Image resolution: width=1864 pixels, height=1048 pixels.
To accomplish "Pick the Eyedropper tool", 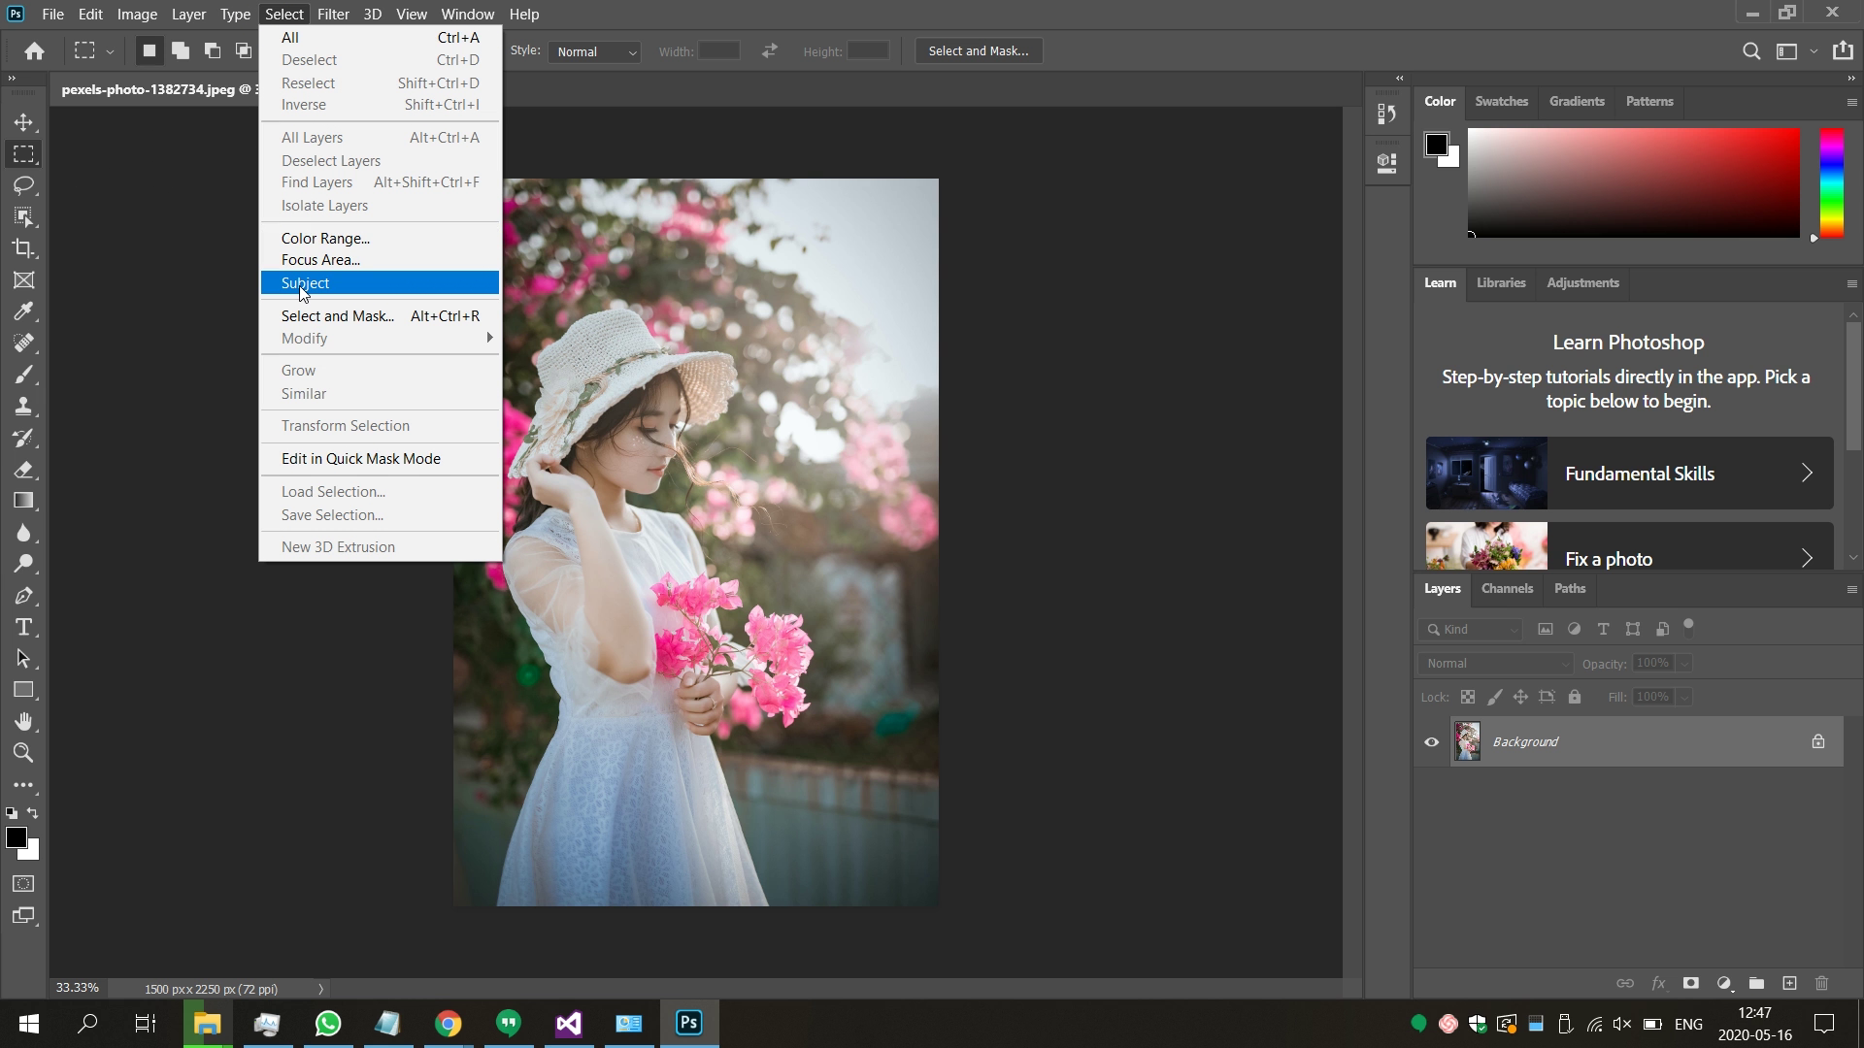I will coord(24,311).
